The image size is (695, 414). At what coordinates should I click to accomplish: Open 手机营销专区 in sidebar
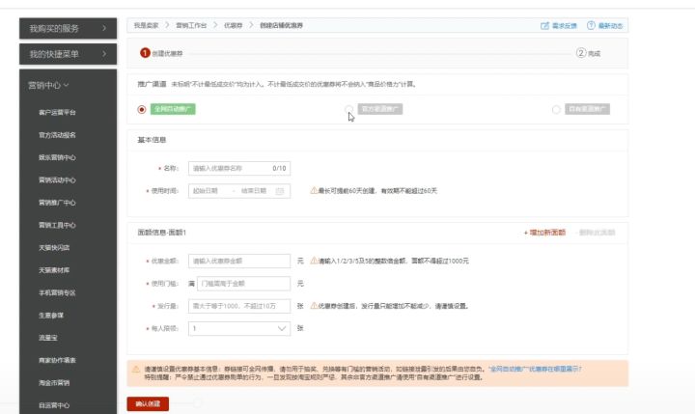tap(57, 293)
